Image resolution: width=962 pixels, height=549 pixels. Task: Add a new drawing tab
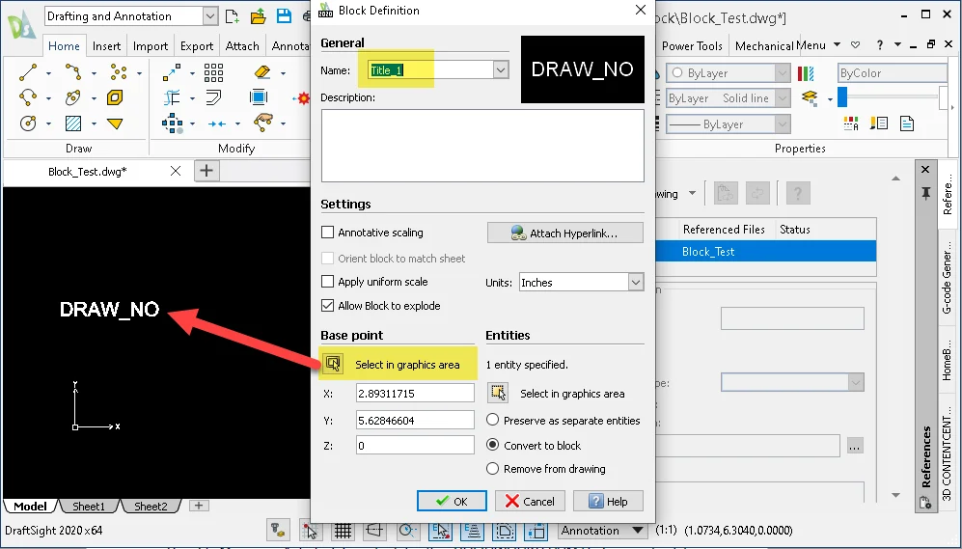point(206,171)
